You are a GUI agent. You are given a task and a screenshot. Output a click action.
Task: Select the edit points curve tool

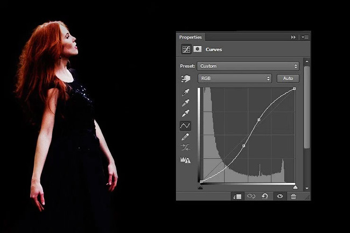(185, 126)
